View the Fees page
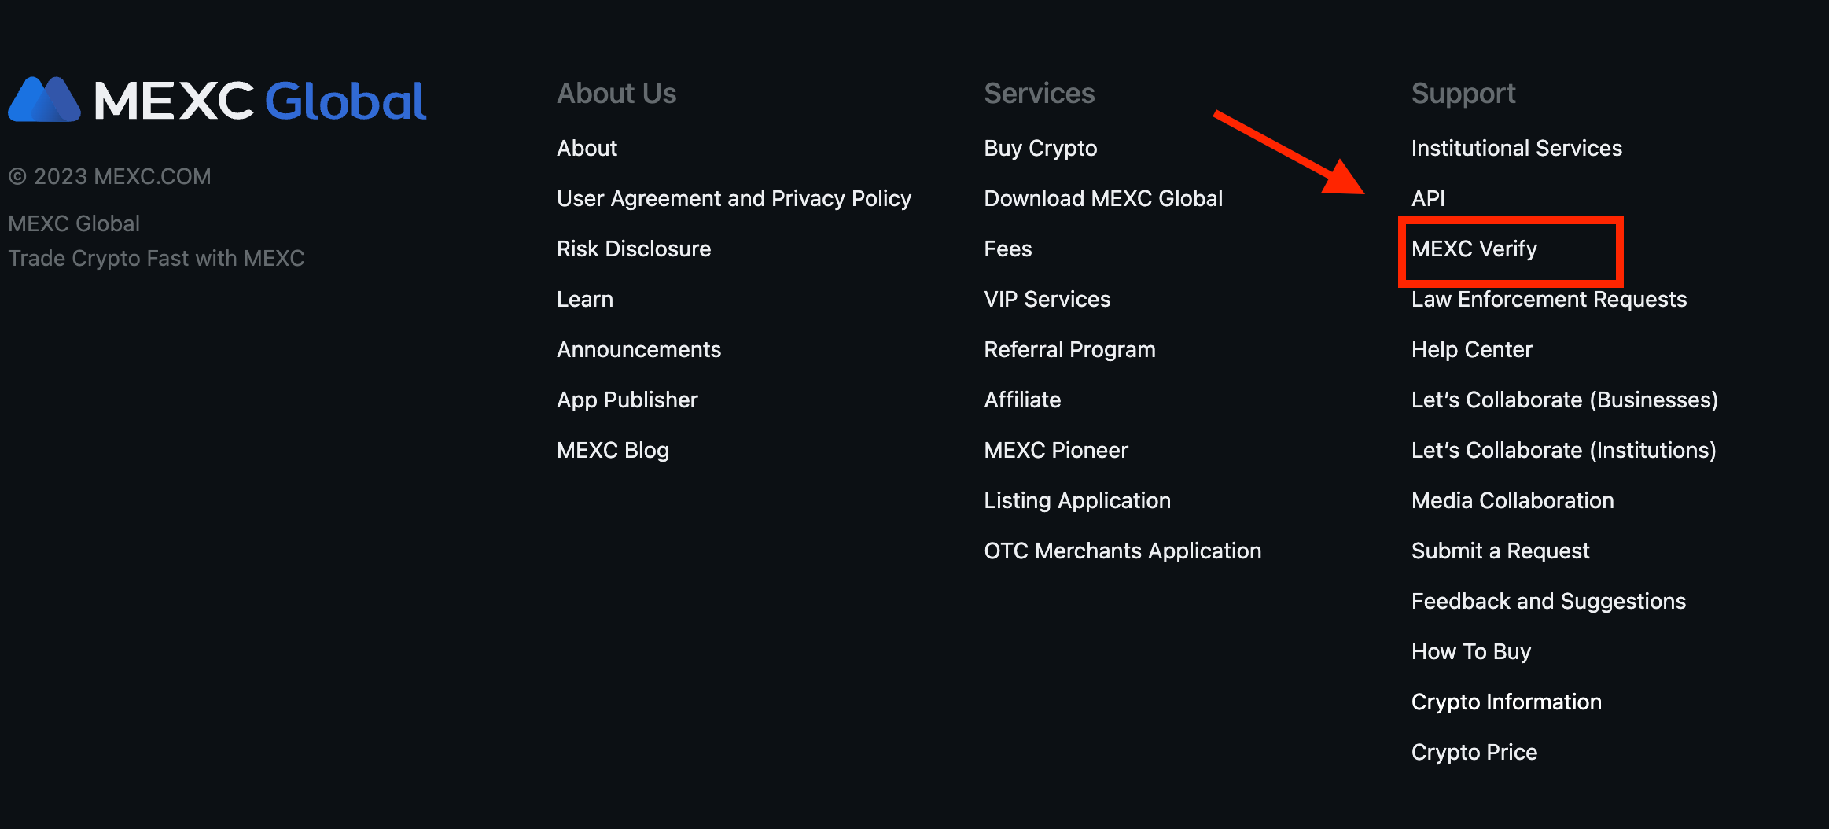The height and width of the screenshot is (829, 1829). point(1007,249)
